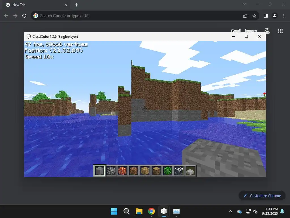290x218 pixels.
Task: Open File Explorer from the taskbar
Action: (x=139, y=211)
